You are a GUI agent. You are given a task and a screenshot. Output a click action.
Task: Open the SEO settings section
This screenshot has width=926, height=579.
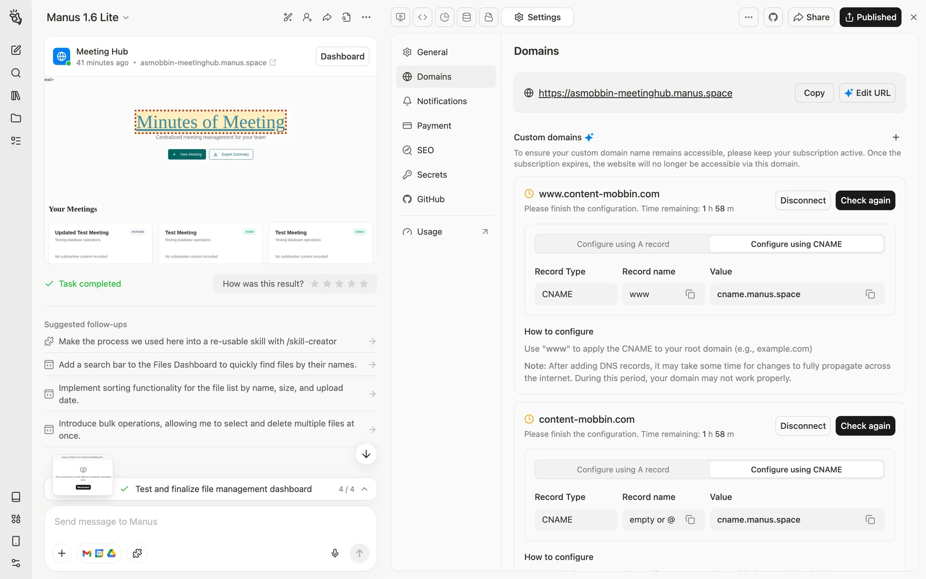[425, 150]
